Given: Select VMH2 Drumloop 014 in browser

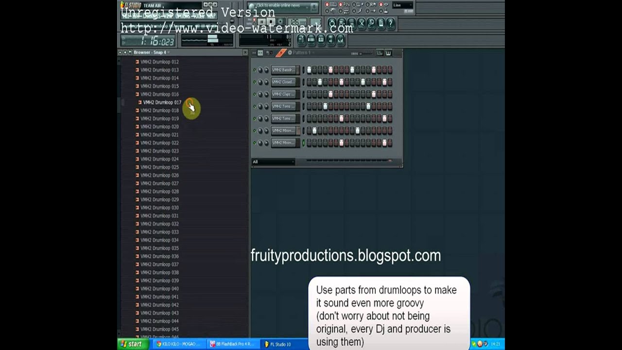Looking at the screenshot, I should pyautogui.click(x=159, y=78).
